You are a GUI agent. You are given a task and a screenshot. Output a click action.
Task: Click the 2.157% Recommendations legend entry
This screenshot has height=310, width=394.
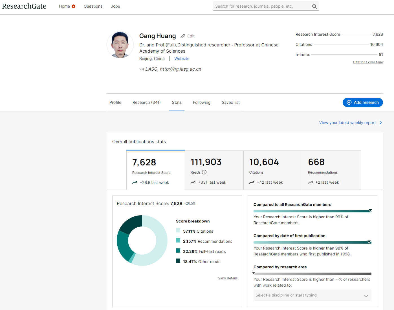pyautogui.click(x=208, y=241)
